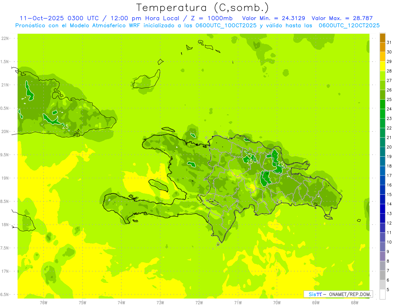Click the 72W longitude axis label
This screenshot has width=398, height=307.
point(199,302)
